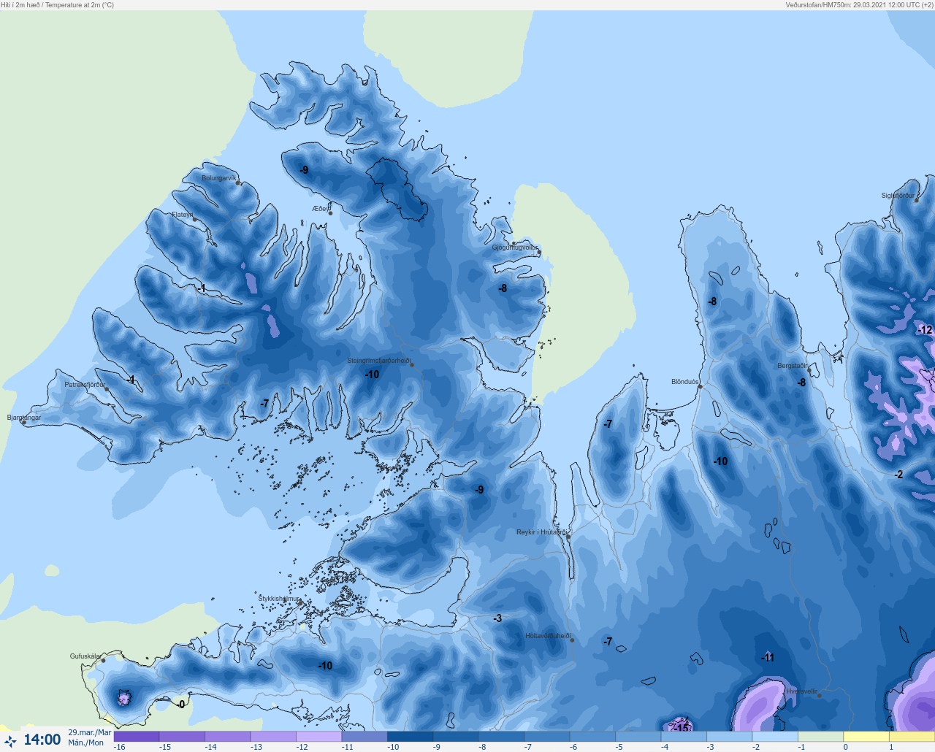935x752 pixels.
Task: Click the Siglufjörður station label
Action: (898, 196)
